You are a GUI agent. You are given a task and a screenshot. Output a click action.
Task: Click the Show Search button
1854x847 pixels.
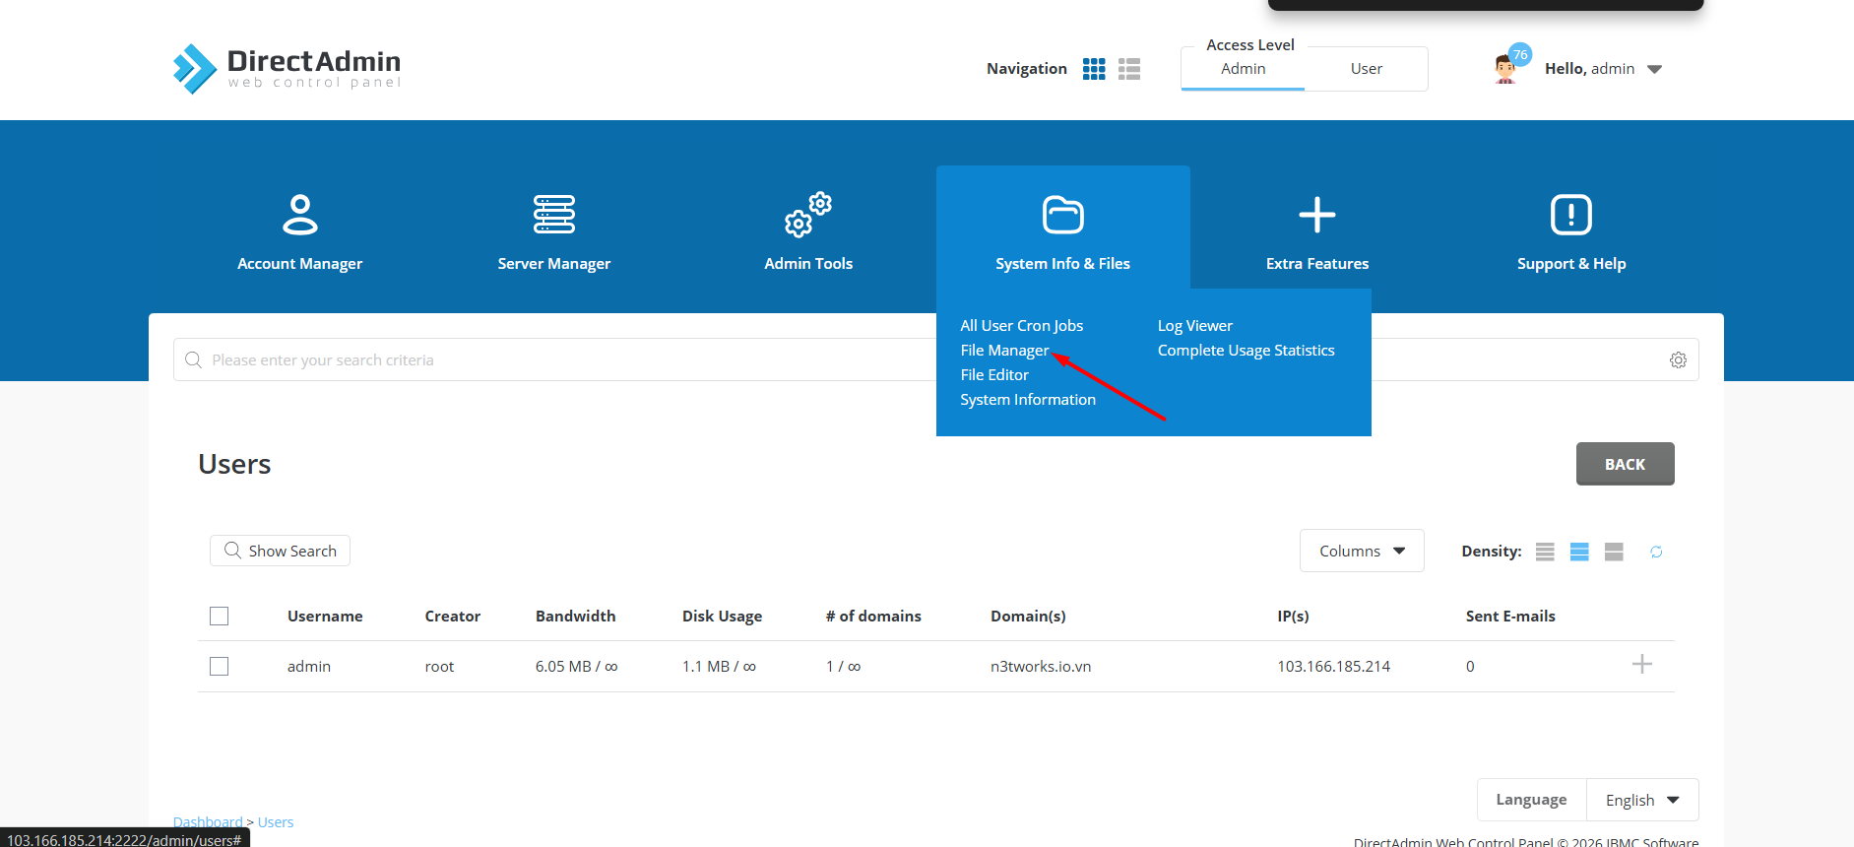tap(281, 552)
